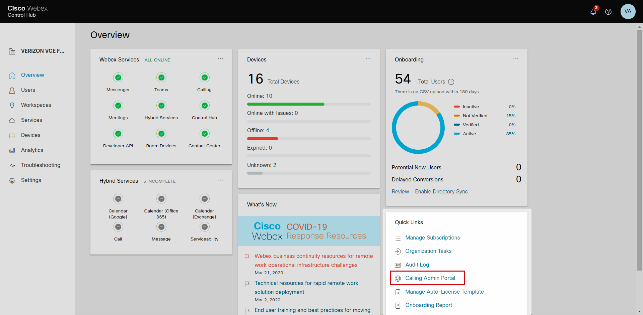Screen dimensions: 643x315
Task: Click the Messenger service status icon
Action: 118,77
